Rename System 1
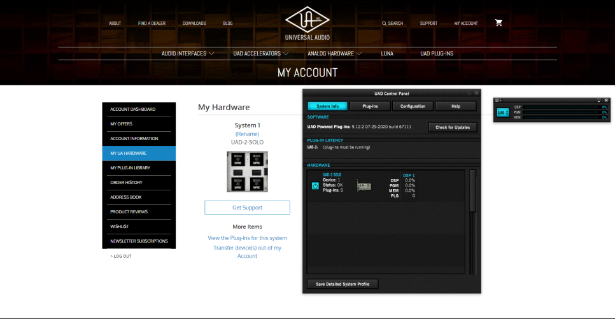Image resolution: width=615 pixels, height=319 pixels. tap(247, 134)
